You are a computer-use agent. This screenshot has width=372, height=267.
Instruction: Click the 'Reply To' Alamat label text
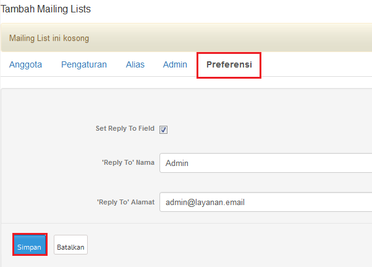coord(125,202)
